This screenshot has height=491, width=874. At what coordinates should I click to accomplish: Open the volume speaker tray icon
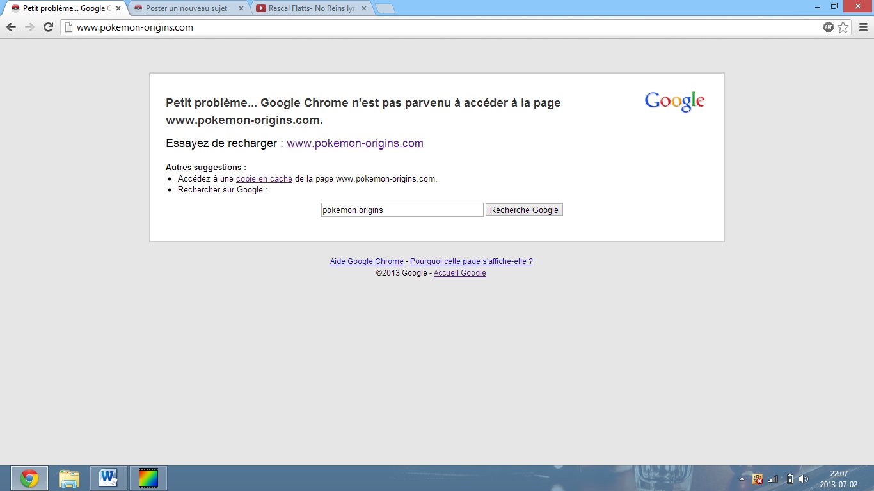804,479
